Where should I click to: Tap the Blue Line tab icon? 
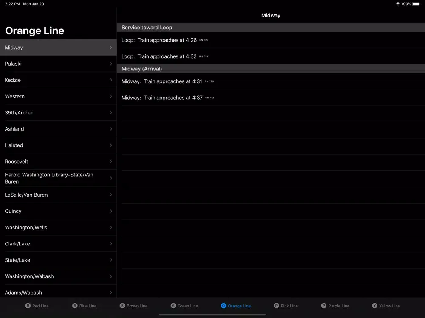(x=75, y=306)
